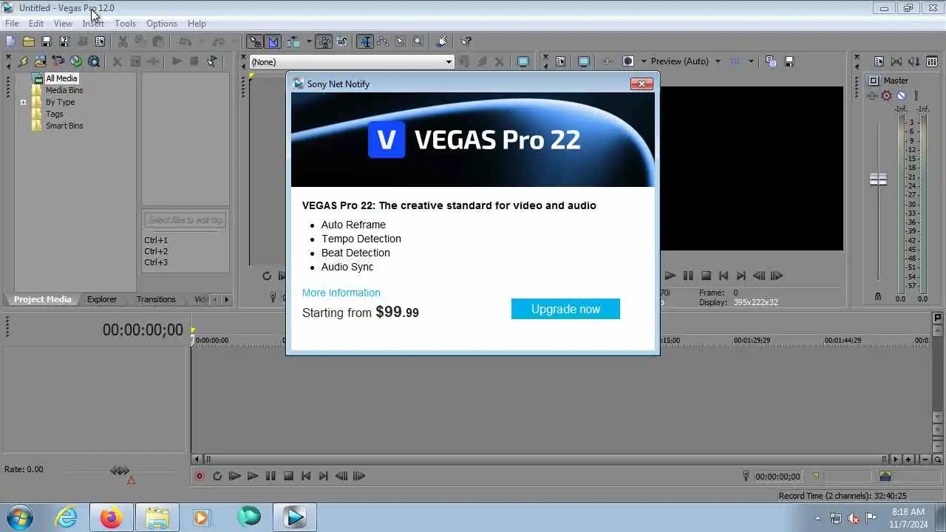Screen dimensions: 946x532
Task: Click the Master bus FX gear icon
Action: coord(886,95)
